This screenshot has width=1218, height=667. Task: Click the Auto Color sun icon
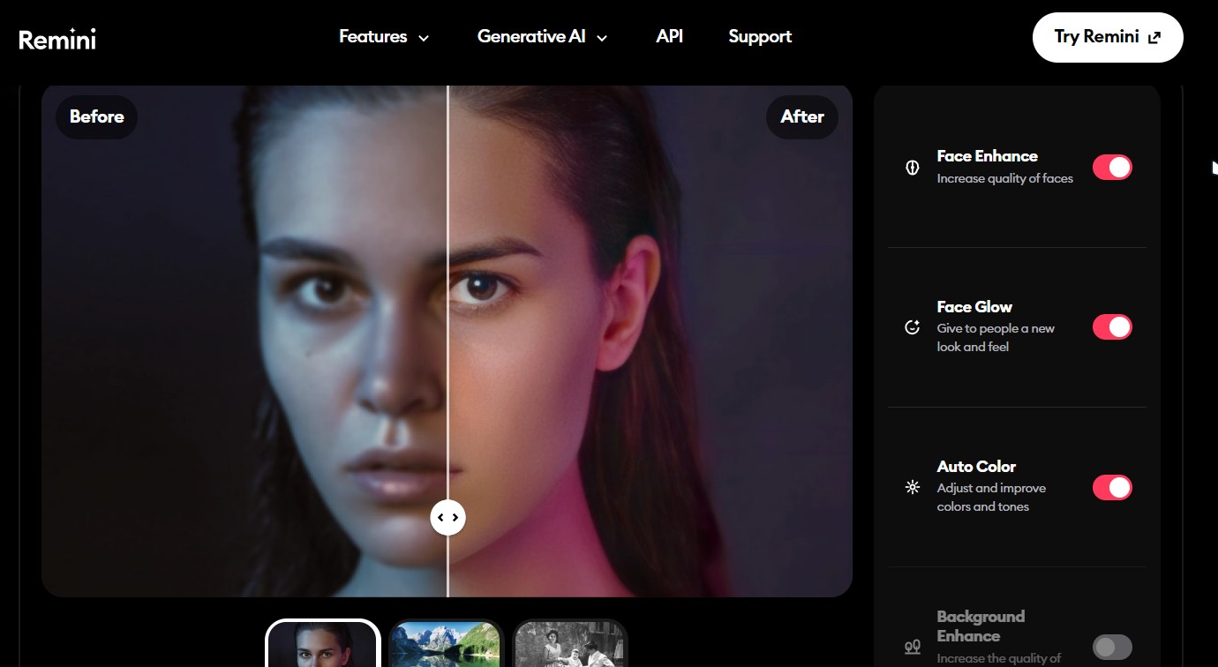tap(913, 487)
